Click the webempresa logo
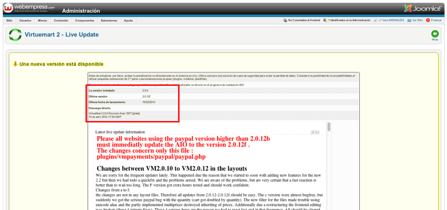447x210 pixels. click(29, 8)
